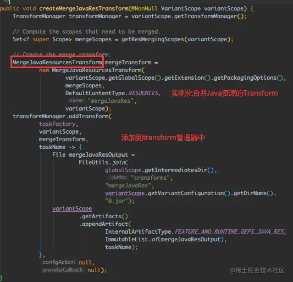Viewport: 293px width, 282px height.
Task: Click the 'name:' parameter hint
Action: (x=76, y=101)
